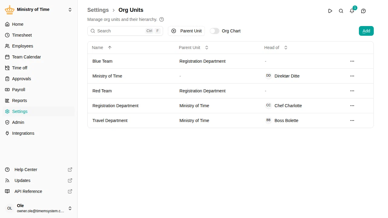This screenshot has height=218, width=388.
Task: Open Payroll in the sidebar
Action: pos(38,90)
